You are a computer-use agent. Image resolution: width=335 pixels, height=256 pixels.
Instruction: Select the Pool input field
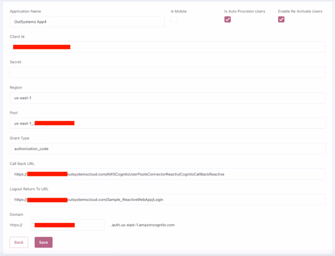(x=167, y=123)
